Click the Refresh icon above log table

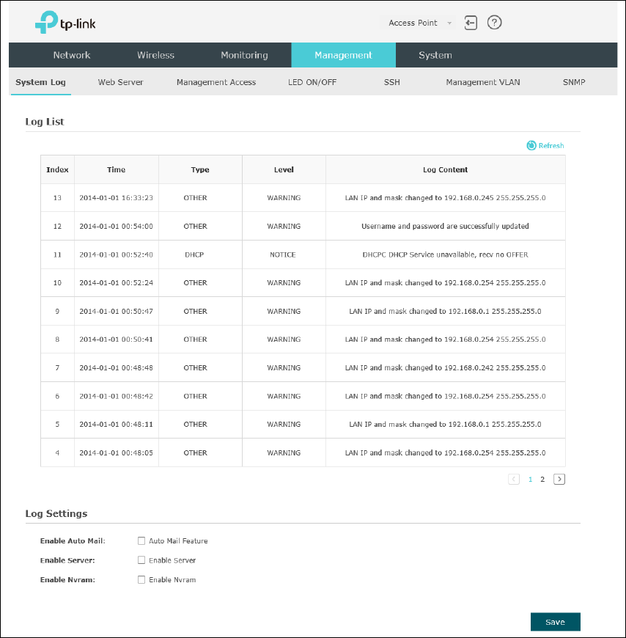(x=531, y=145)
